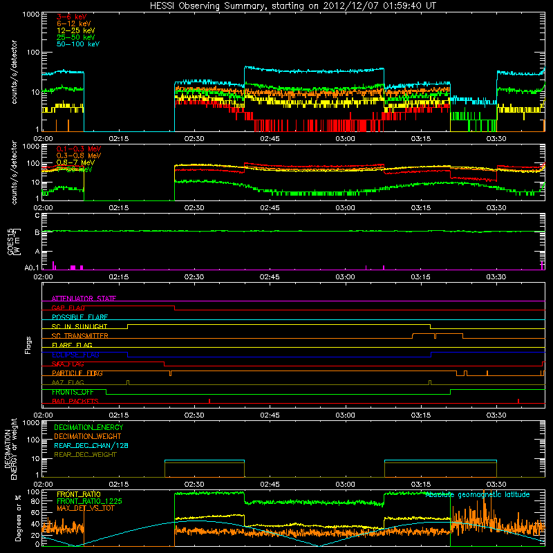
Task: Click the yellow 0.8-7 MeV legend label
Action: (75, 162)
